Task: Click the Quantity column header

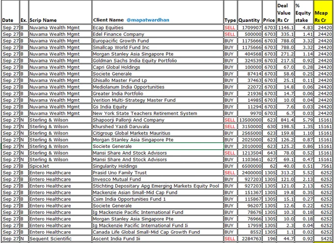Action: pos(250,12)
